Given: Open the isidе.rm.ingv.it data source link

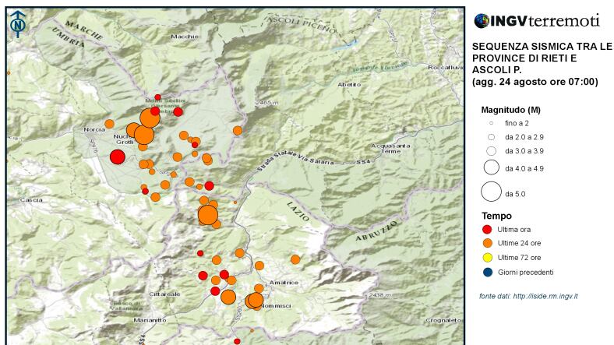Looking at the screenshot, I should pos(545,296).
